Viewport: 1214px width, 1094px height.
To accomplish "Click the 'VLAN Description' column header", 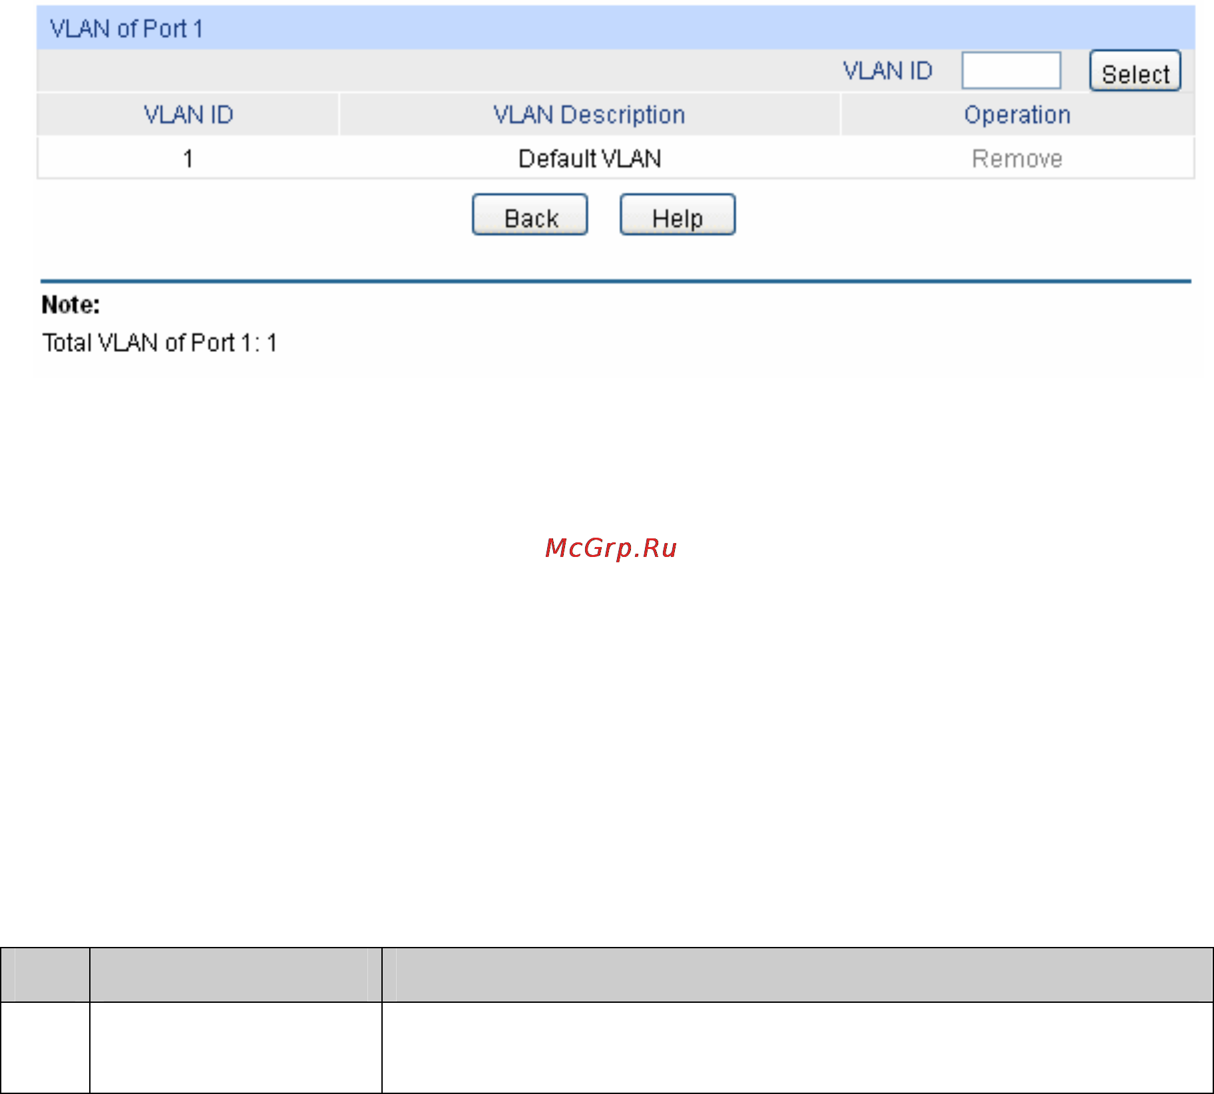I will [590, 115].
